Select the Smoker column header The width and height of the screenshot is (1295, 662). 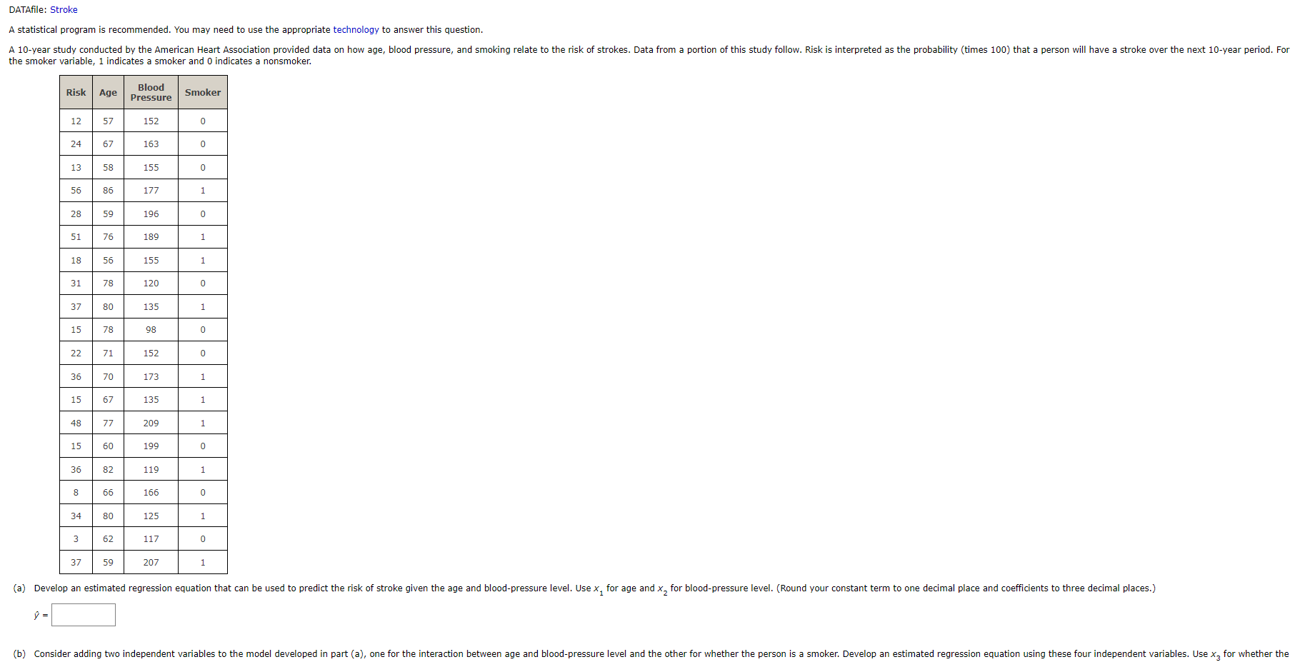click(203, 93)
